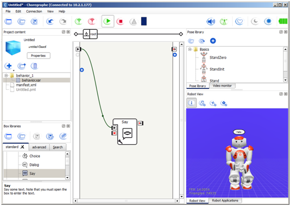Open the Edit menu
This screenshot has height=207, width=290.
(x=18, y=11)
